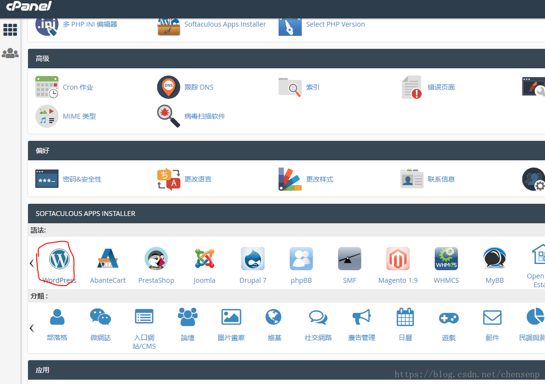
Task: Click the 密码&安全性 link text
Action: point(82,179)
